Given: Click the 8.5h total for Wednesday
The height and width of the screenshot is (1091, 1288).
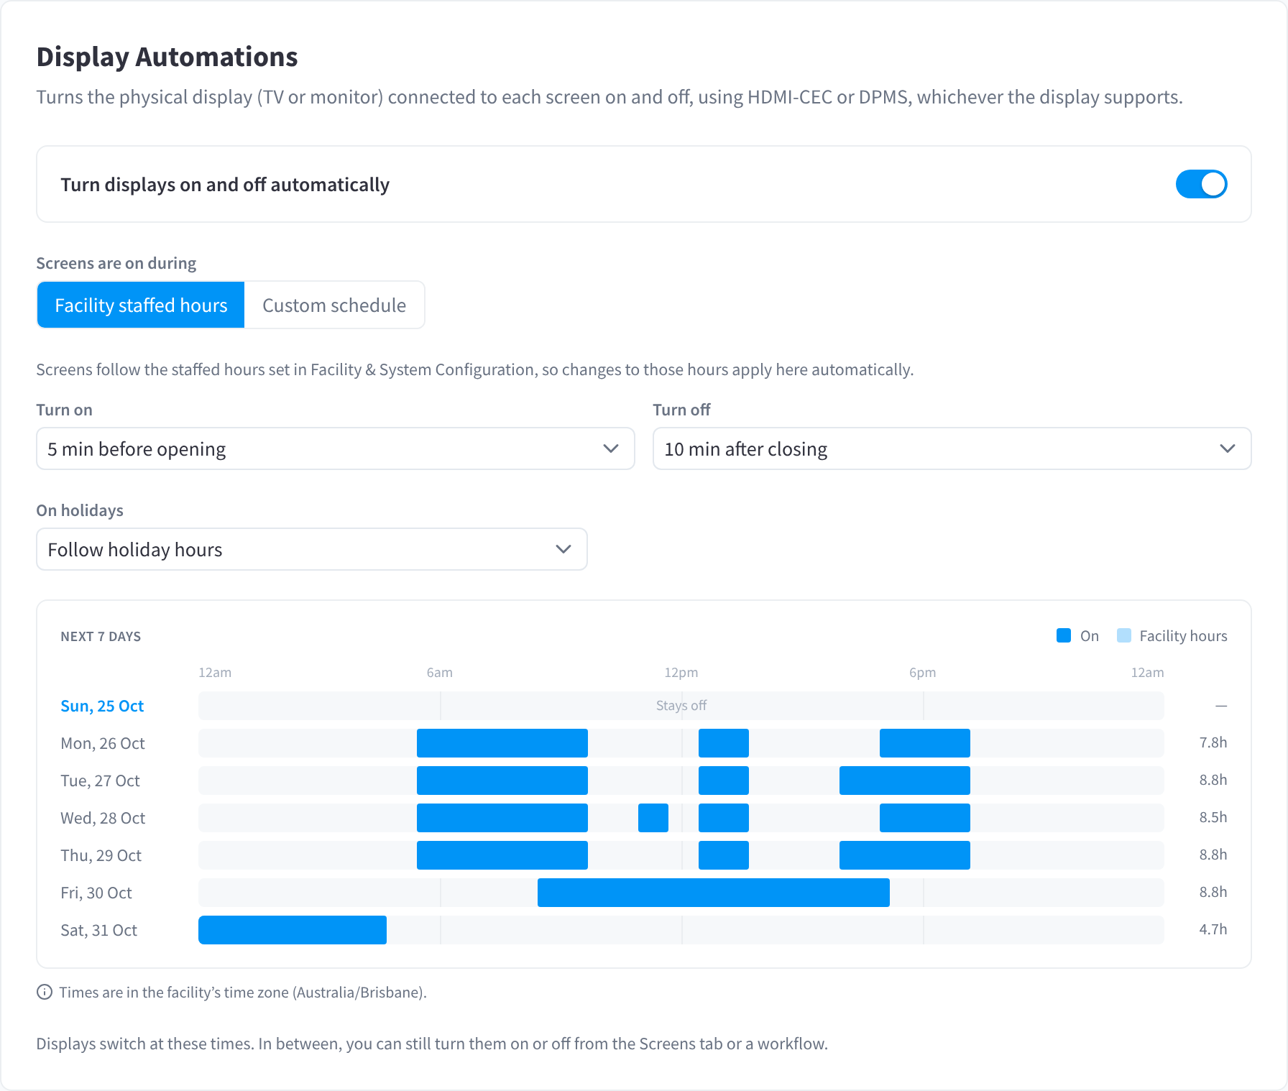Looking at the screenshot, I should click(x=1213, y=817).
